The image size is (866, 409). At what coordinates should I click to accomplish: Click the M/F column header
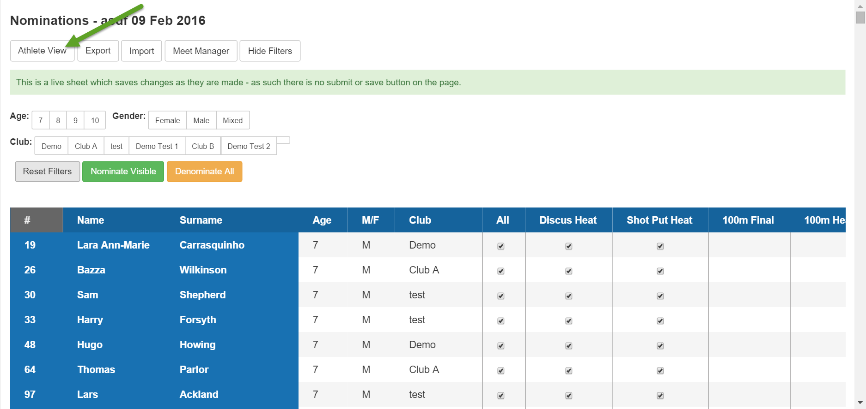coord(371,220)
